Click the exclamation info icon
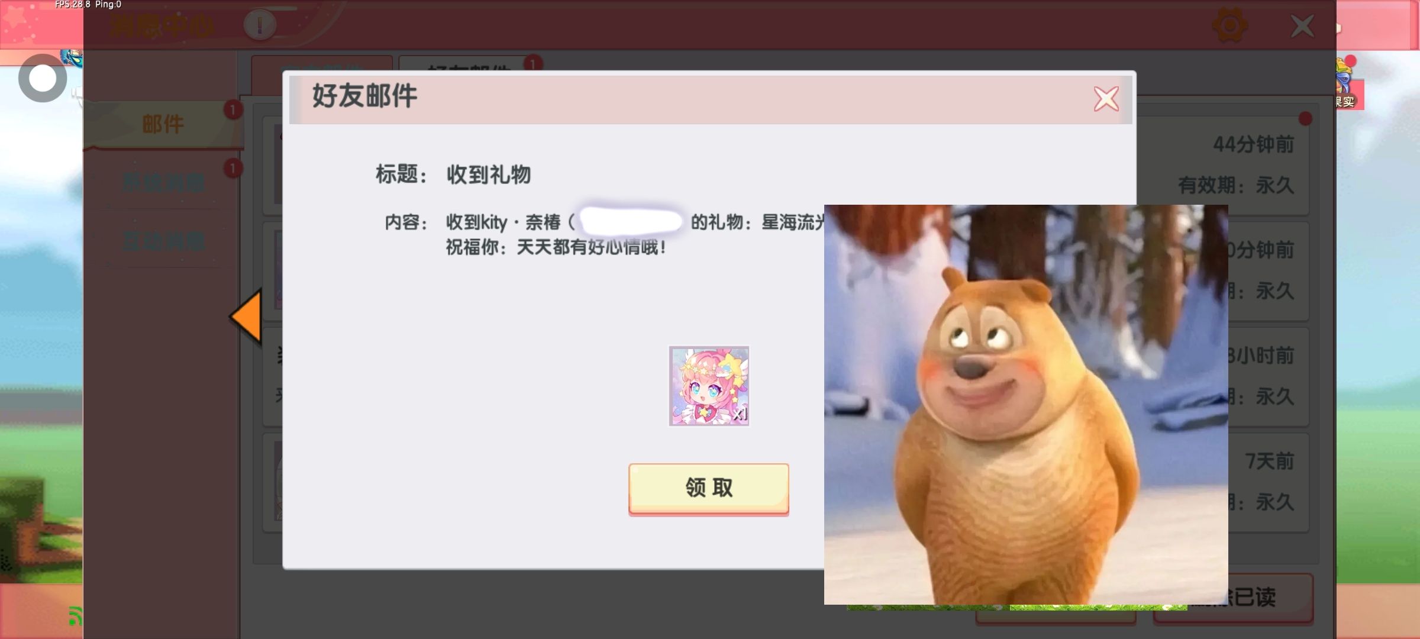1420x639 pixels. (259, 25)
